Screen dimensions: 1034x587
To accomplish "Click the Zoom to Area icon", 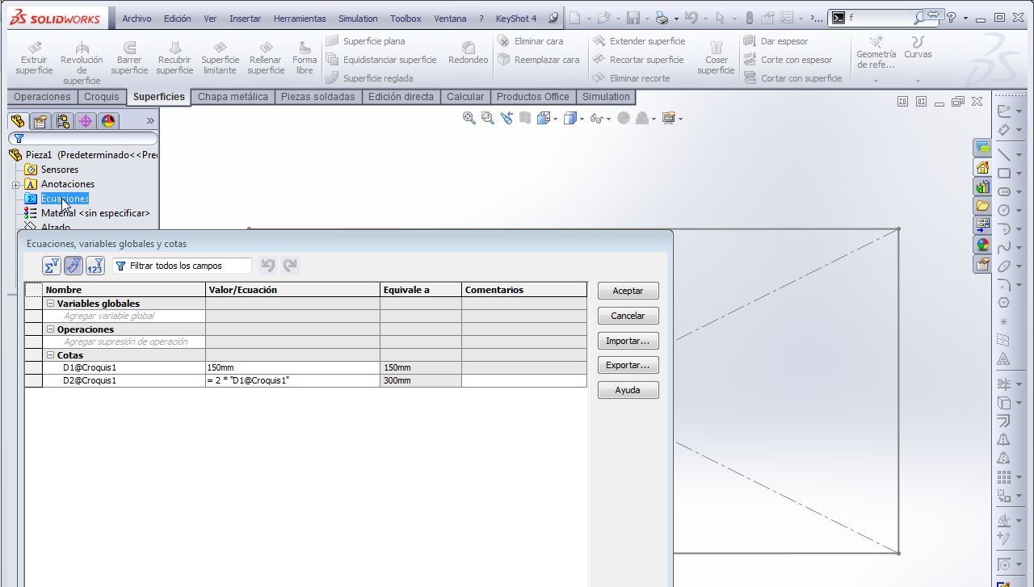I will tap(487, 119).
